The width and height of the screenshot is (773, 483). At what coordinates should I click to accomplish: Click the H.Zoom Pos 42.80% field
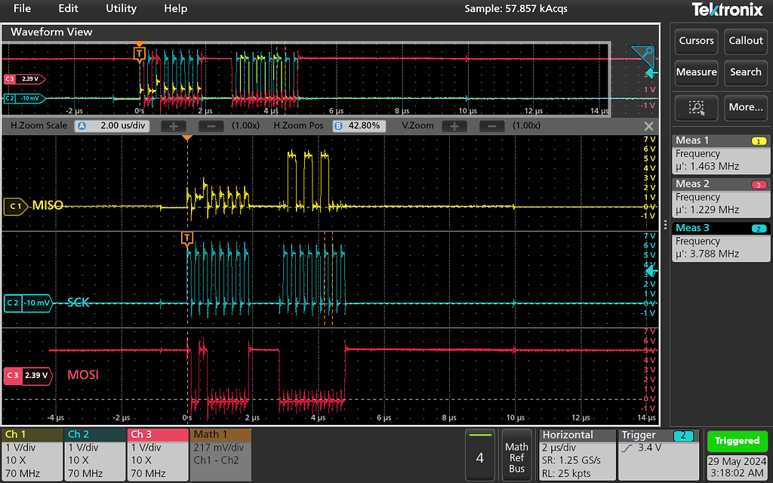[x=359, y=126]
